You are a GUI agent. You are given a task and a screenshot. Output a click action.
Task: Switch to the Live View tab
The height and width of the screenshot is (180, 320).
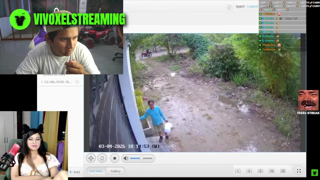(96, 171)
